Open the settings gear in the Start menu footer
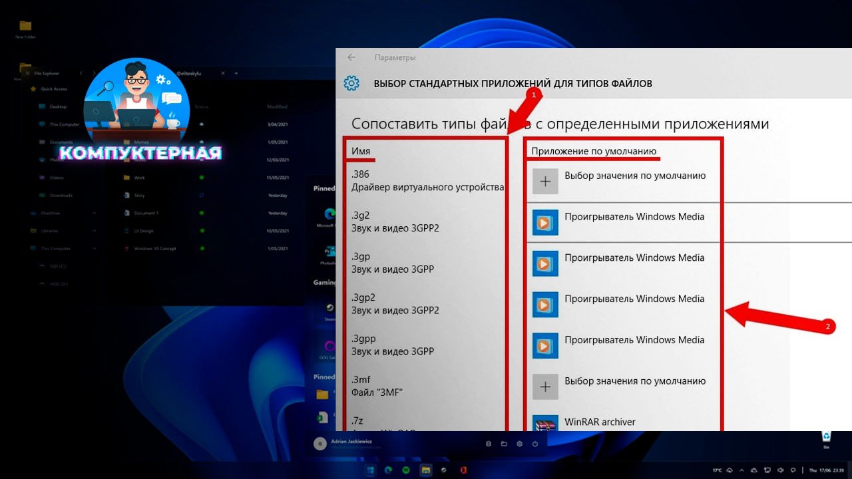The height and width of the screenshot is (479, 852). 519,444
